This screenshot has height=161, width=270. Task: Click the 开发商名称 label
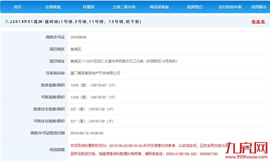pyautogui.click(x=55, y=73)
